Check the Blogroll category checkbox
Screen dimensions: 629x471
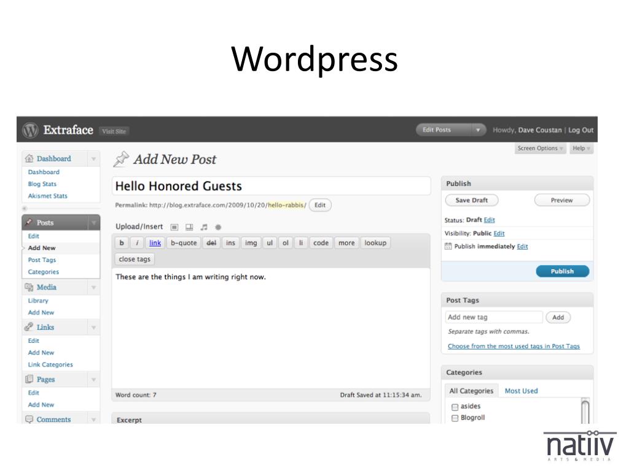[x=455, y=418]
